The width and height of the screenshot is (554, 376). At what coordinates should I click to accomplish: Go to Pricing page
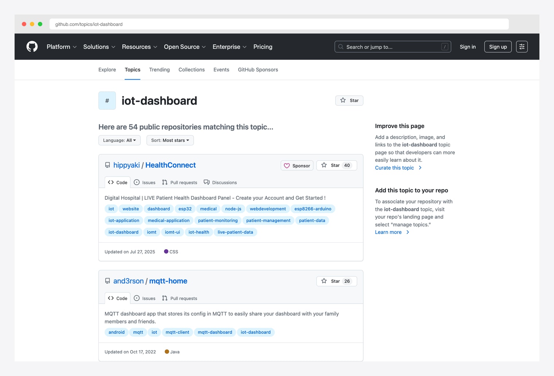(x=263, y=47)
